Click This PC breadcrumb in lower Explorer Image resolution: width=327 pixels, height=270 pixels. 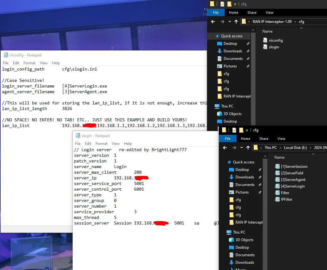(271, 148)
